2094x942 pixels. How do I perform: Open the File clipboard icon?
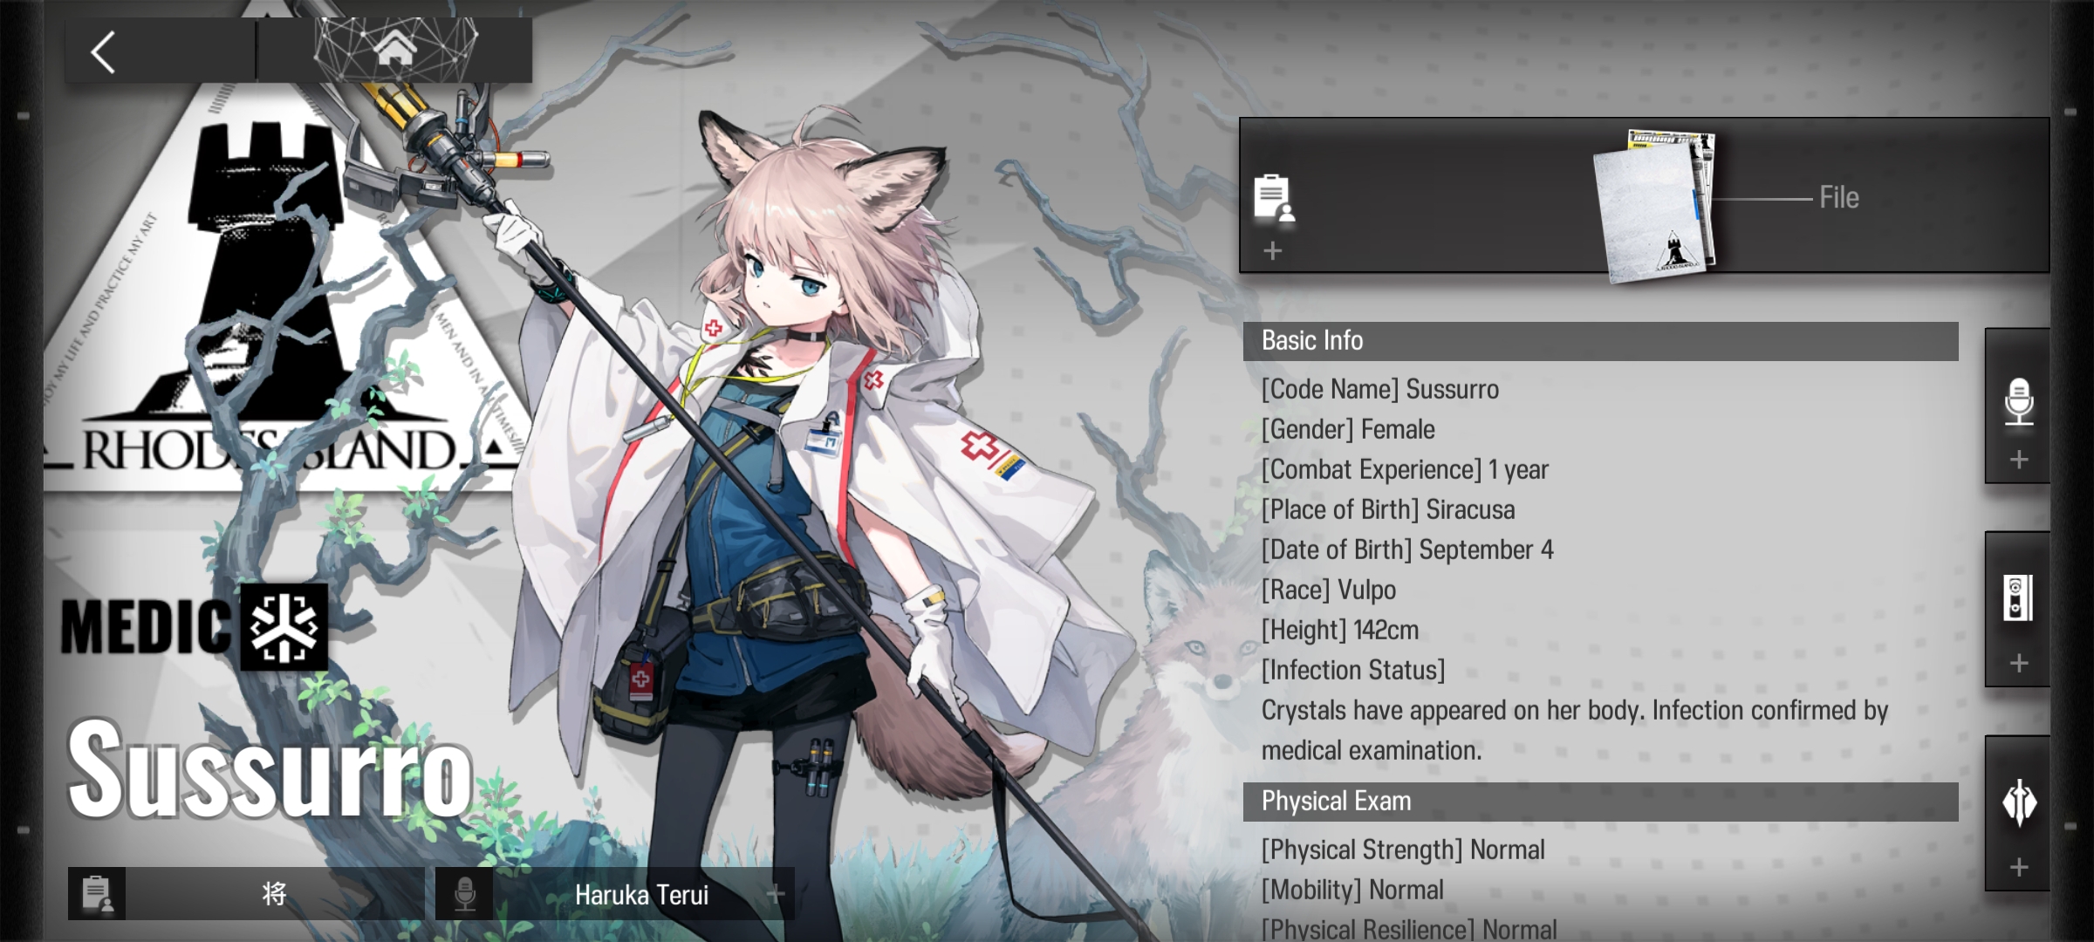(x=1273, y=198)
